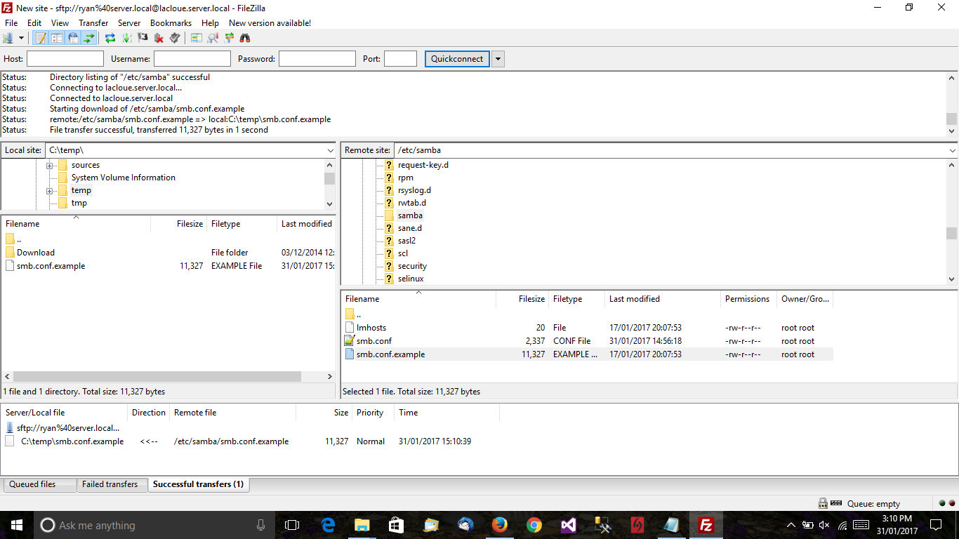Sort remote list by Owner/Group column
Screen dimensions: 959x539
coord(805,299)
